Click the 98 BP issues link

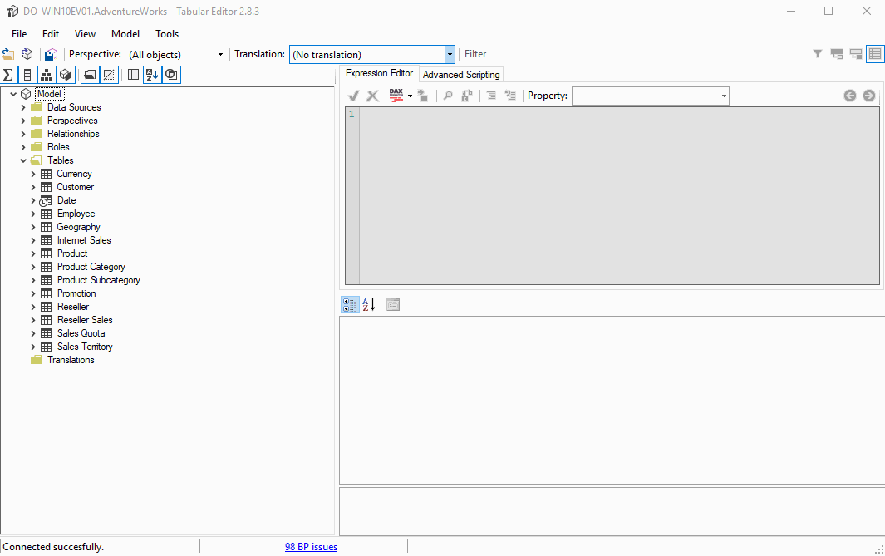tap(311, 546)
